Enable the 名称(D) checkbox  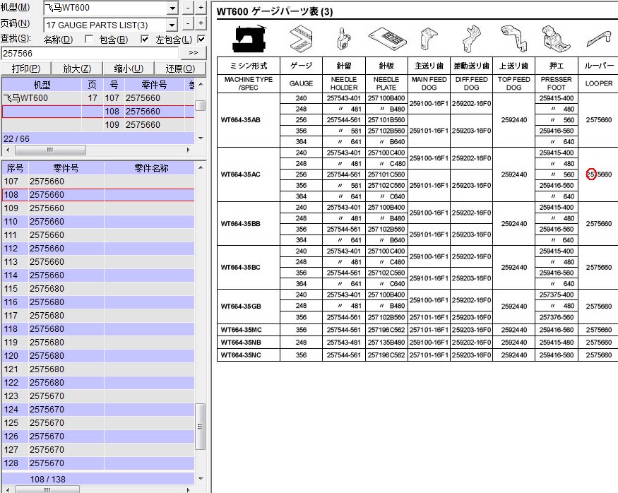click(89, 40)
